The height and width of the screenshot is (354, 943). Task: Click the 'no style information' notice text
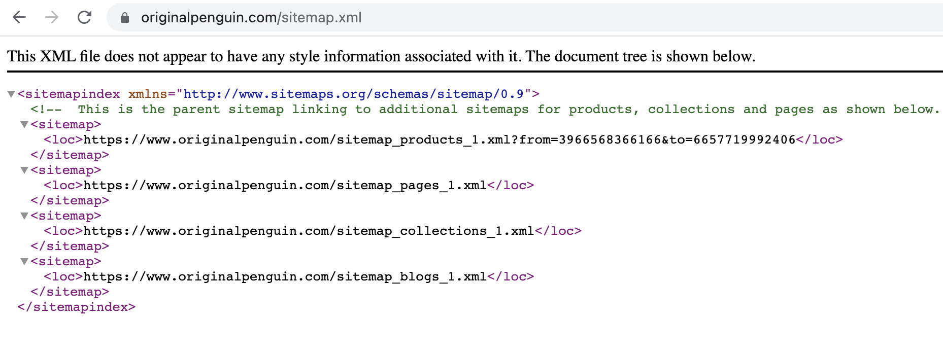[x=381, y=56]
